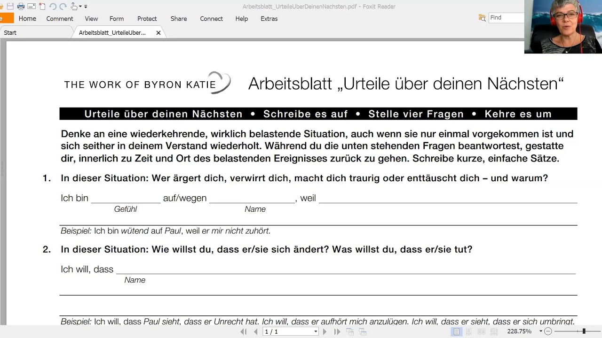Open the Form ribbon tab
602x338 pixels.
click(x=117, y=19)
